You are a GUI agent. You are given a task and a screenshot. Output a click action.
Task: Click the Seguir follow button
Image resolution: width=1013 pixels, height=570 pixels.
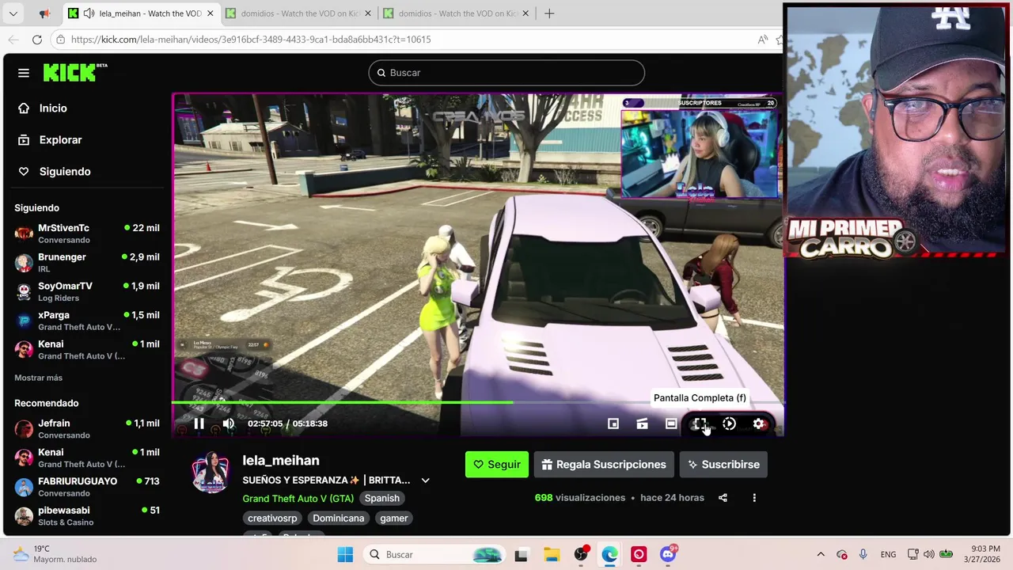[x=497, y=465]
